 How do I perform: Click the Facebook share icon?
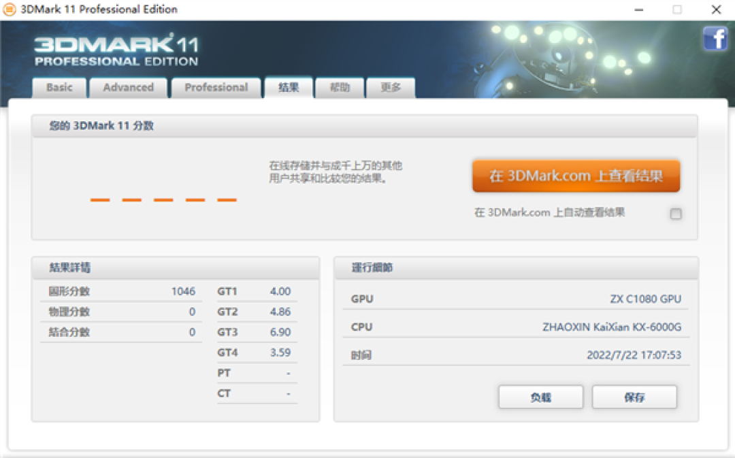click(x=715, y=39)
